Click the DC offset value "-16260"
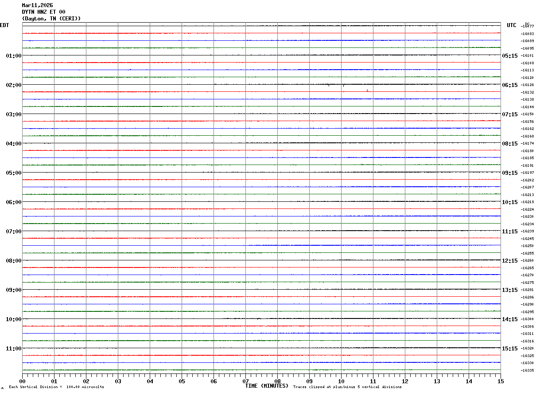This screenshot has height=393, width=536. (527, 261)
